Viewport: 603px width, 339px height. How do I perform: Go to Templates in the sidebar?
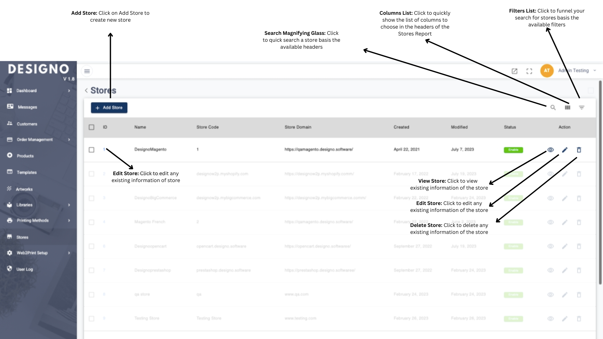click(x=26, y=172)
